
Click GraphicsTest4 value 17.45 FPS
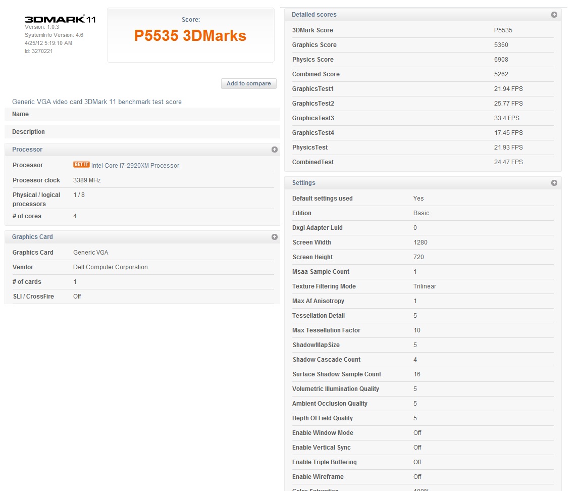tap(508, 133)
